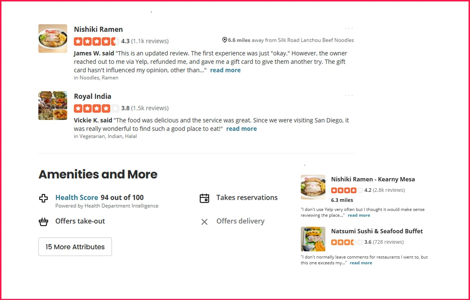This screenshot has width=470, height=300.
Task: Click the Natsumi Sushi photo thumbnail
Action: click(x=313, y=239)
